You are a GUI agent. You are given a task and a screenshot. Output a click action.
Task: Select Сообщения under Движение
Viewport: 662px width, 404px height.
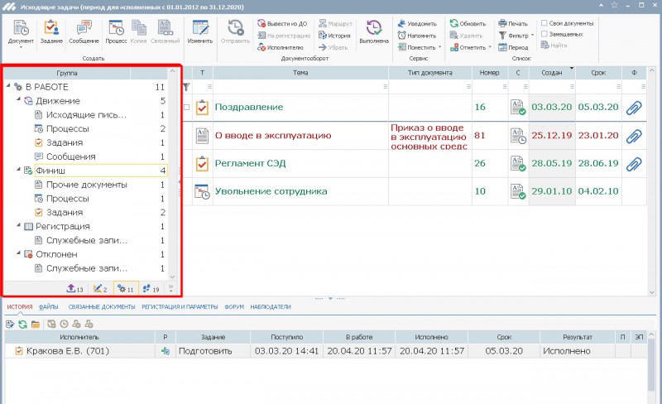coord(71,156)
